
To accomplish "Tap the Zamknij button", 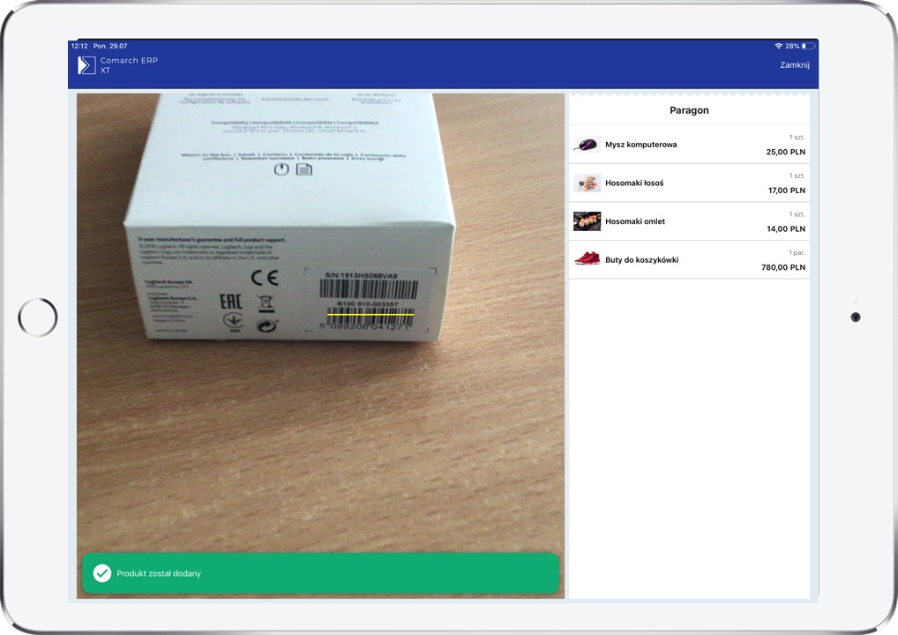I will tap(794, 65).
